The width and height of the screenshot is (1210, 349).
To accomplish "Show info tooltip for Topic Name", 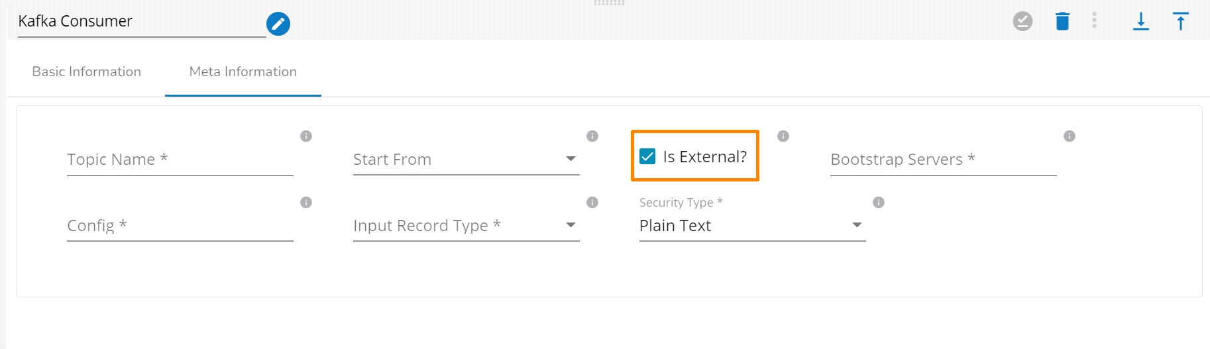I will pos(306,136).
